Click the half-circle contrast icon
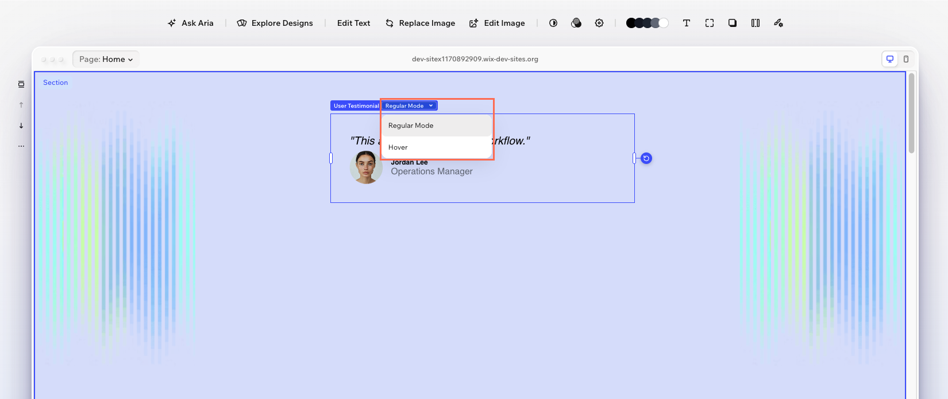Viewport: 948px width, 399px height. coord(553,23)
